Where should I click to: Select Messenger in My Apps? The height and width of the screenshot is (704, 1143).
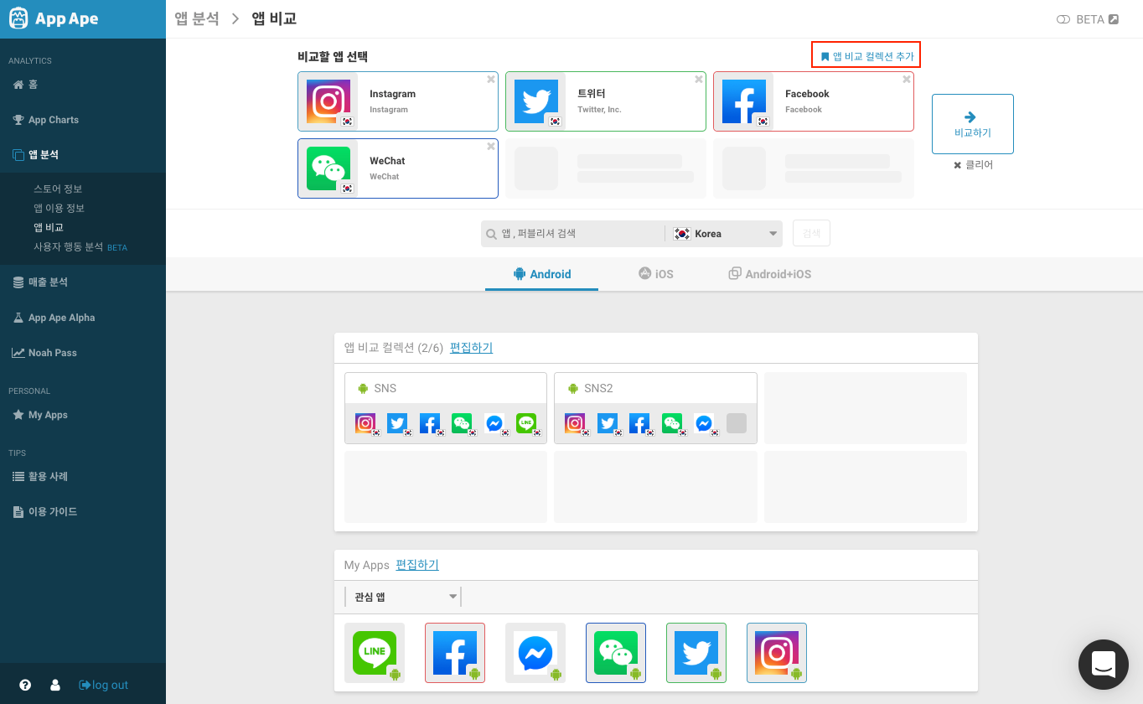point(535,653)
